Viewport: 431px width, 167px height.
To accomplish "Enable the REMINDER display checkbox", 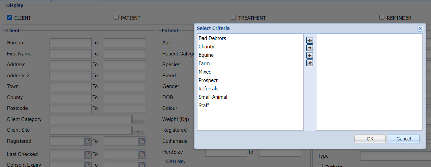I will [382, 17].
